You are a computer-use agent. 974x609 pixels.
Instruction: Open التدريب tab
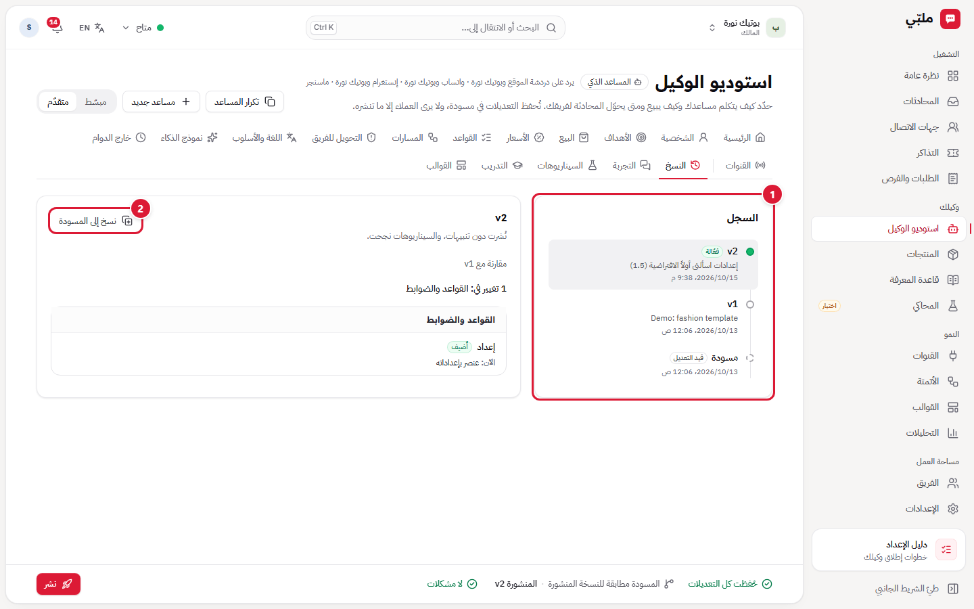click(502, 165)
